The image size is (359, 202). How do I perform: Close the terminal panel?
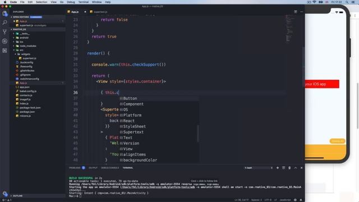click(x=302, y=168)
